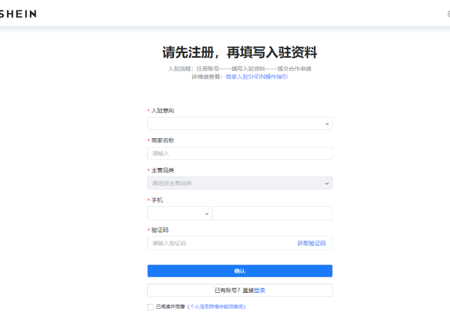Click the 手机 field label
The image size is (450, 314).
pos(157,200)
